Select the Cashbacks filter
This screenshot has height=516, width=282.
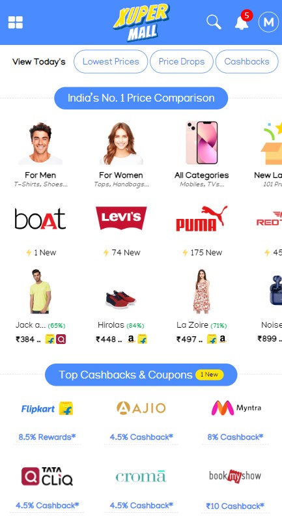pos(247,61)
